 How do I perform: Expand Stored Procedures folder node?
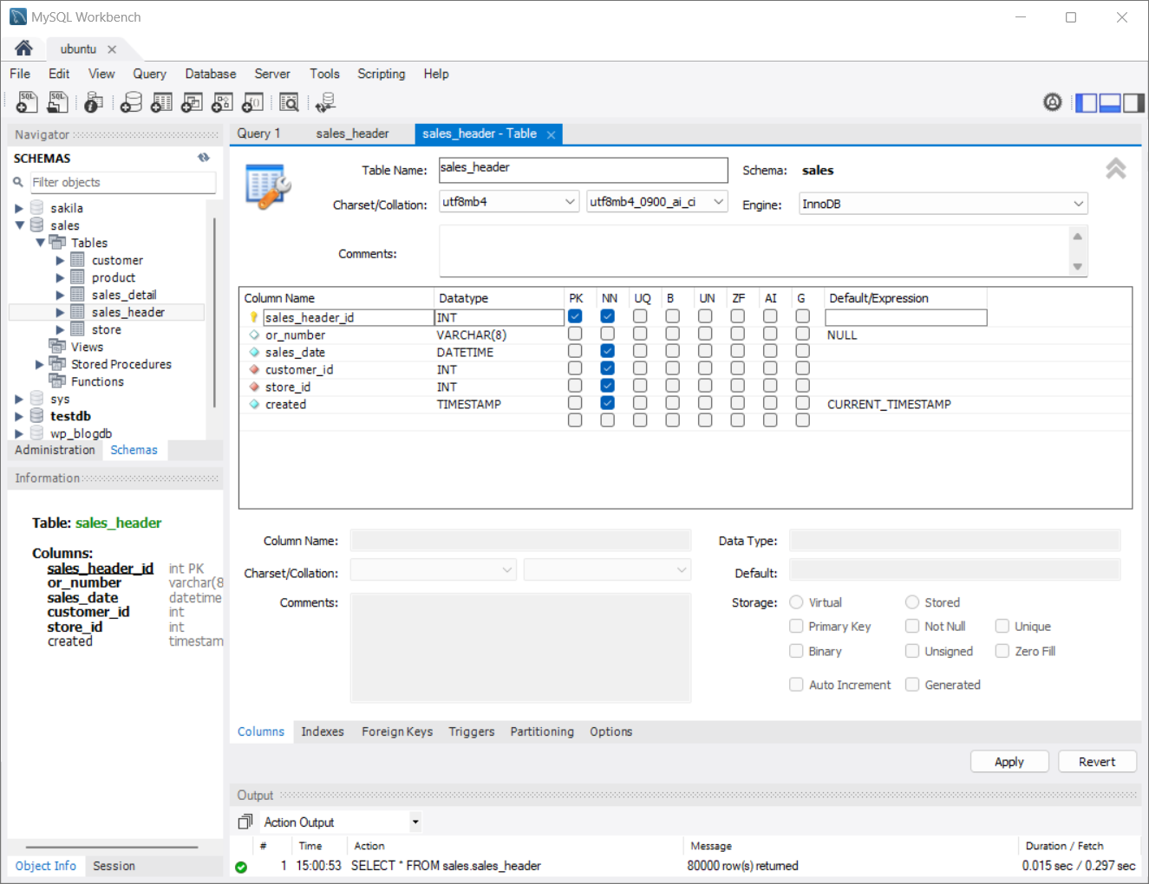[39, 364]
